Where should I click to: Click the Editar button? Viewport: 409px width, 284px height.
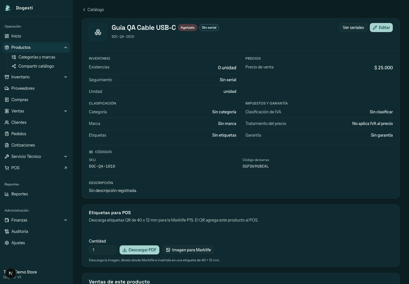tap(381, 28)
